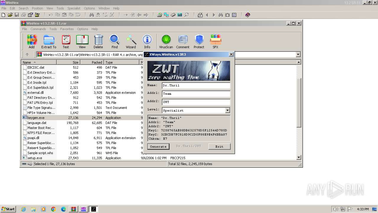Click Clone Disk icon in WinHex toolbar
This screenshot has height=213, width=378.
pos(166,15)
